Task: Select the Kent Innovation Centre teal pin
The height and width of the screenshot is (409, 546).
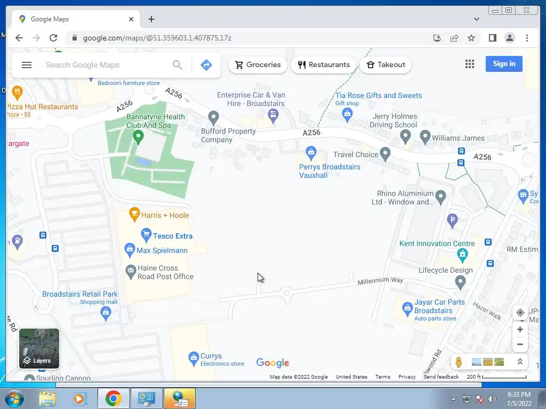Action: [x=462, y=256]
